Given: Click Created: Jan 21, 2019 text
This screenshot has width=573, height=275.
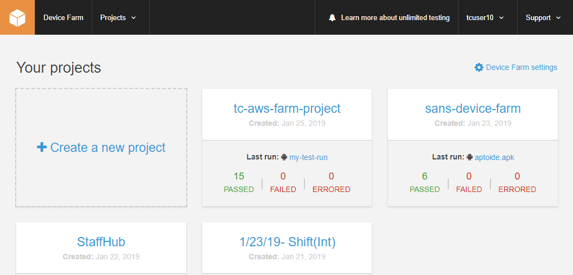Looking at the screenshot, I should tap(287, 257).
